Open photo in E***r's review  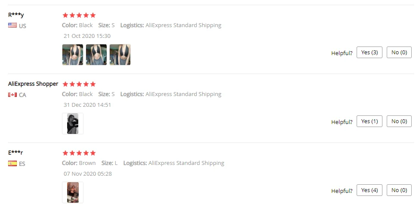pyautogui.click(x=73, y=192)
